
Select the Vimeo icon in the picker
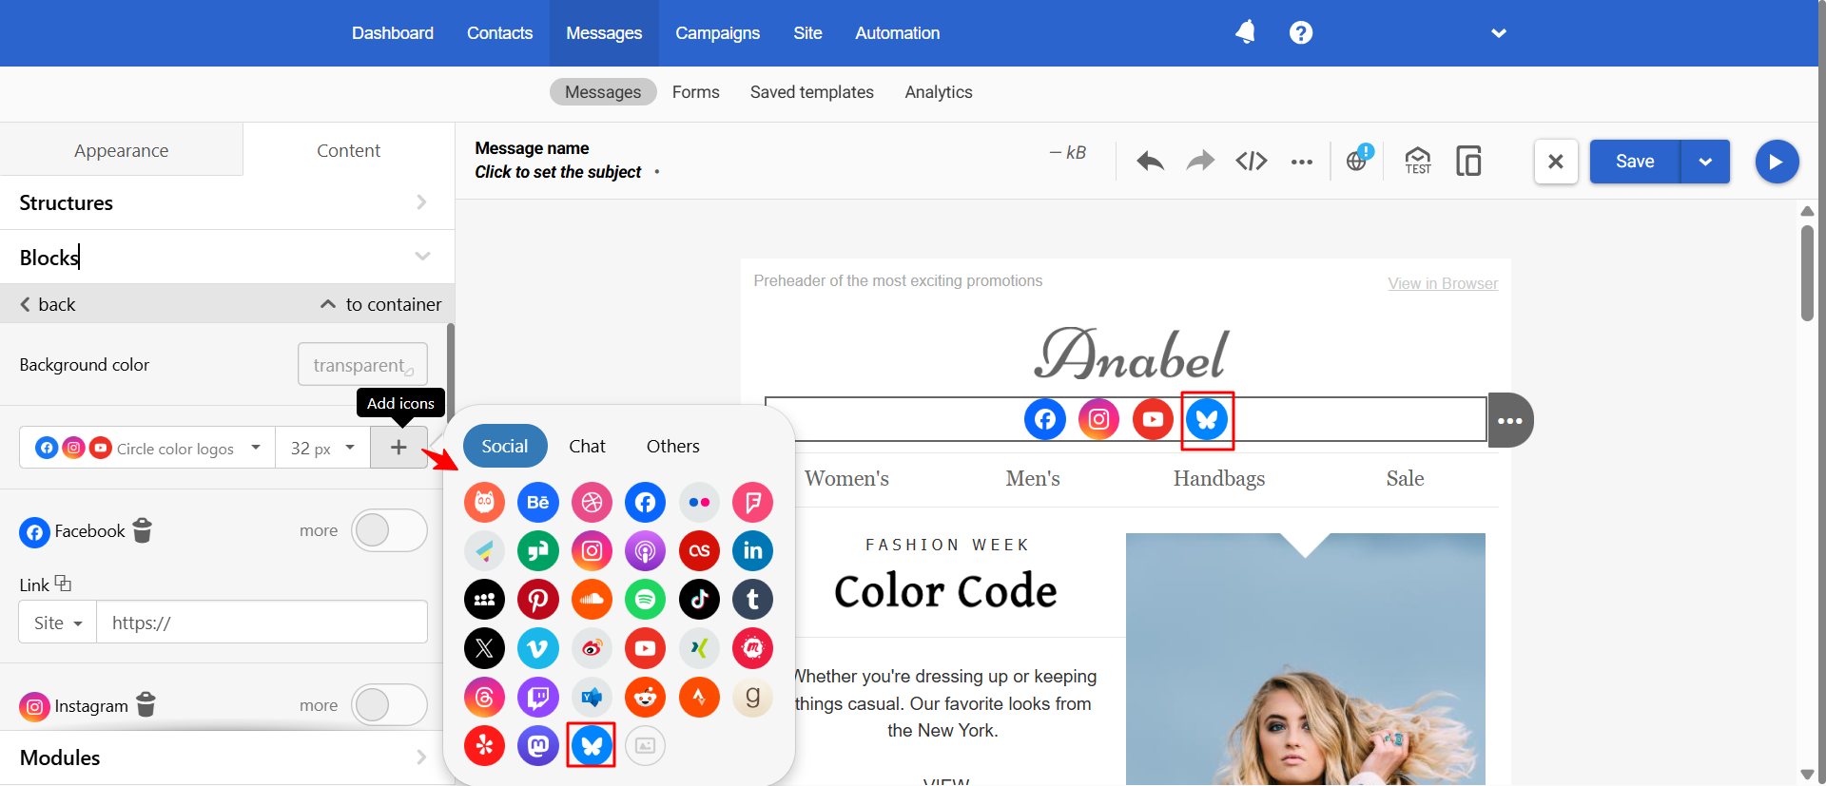(538, 648)
